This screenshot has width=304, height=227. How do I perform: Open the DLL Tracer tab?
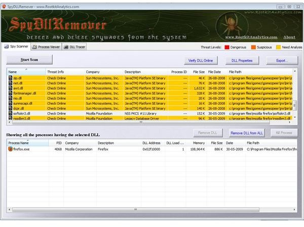point(74,47)
